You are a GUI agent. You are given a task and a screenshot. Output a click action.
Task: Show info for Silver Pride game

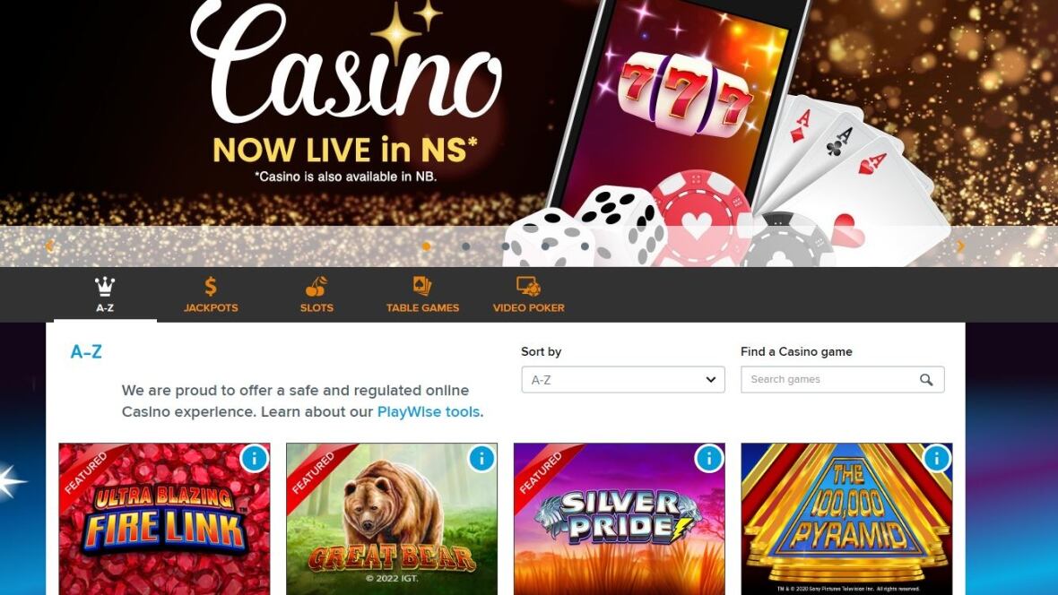coord(709,459)
